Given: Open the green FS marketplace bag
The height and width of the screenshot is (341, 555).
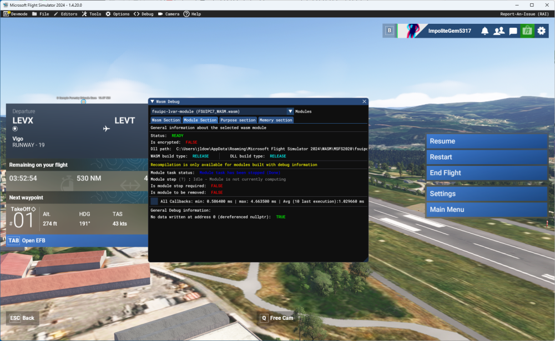Looking at the screenshot, I should pyautogui.click(x=527, y=31).
